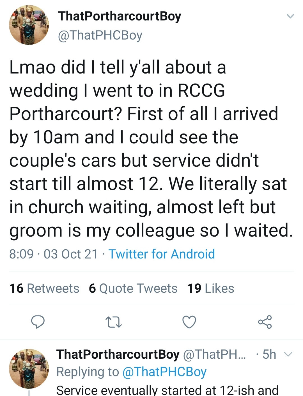Tap the truncated @ThatPH... handle on reply
The image size is (303, 396).
[214, 354]
